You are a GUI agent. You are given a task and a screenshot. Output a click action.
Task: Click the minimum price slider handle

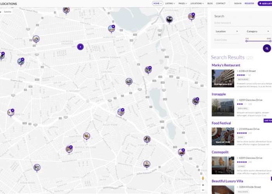coord(246,41)
